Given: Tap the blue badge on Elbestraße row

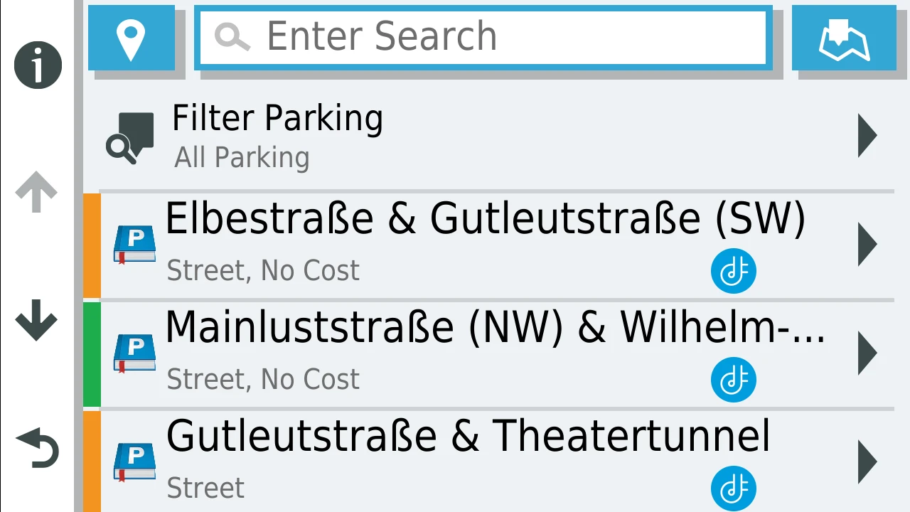Looking at the screenshot, I should pyautogui.click(x=733, y=272).
